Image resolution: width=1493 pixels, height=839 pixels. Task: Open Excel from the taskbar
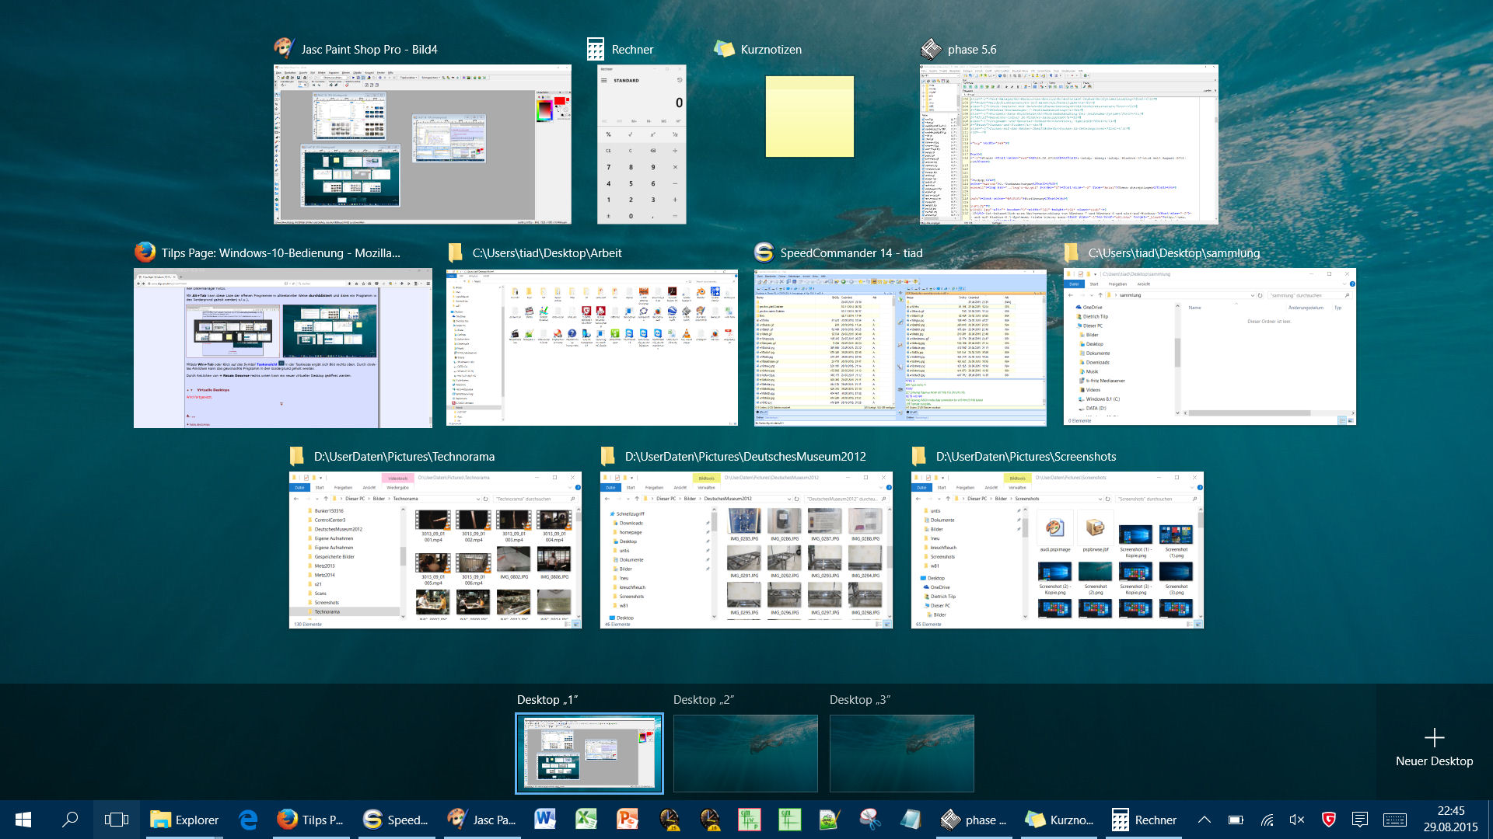(586, 820)
